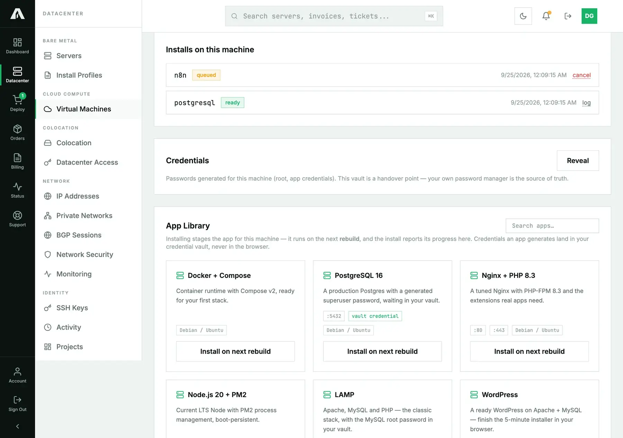This screenshot has width=623, height=438.
Task: Reveal the machine credentials
Action: [x=578, y=161]
